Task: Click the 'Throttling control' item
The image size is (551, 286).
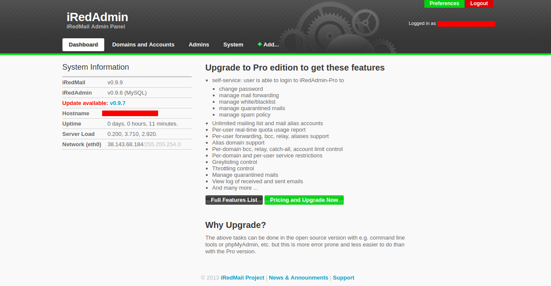Action: coord(233,169)
